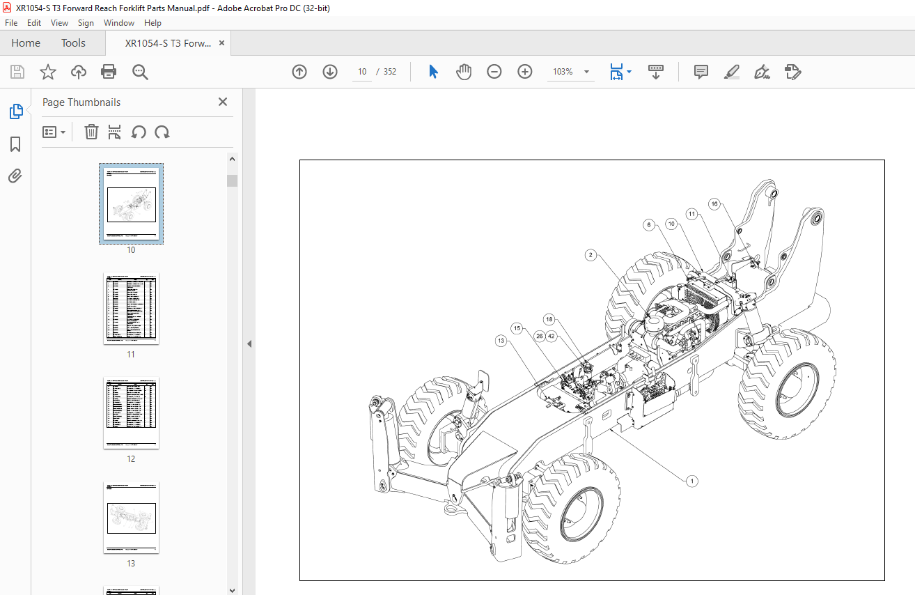Click the Fit page width icon
Screen dimensions: 915x595
click(616, 72)
